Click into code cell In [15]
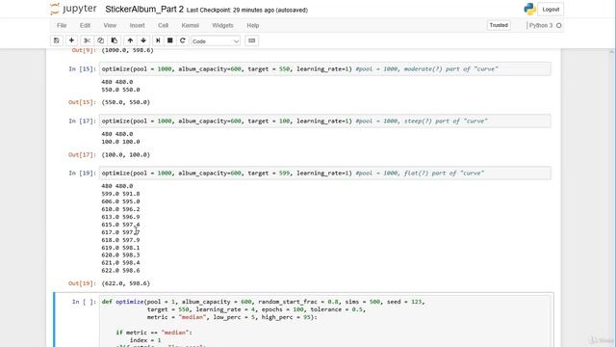Screen dimensions: 616x347 324,68
